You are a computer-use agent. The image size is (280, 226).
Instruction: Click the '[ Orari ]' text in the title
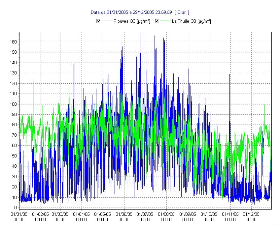coord(182,12)
